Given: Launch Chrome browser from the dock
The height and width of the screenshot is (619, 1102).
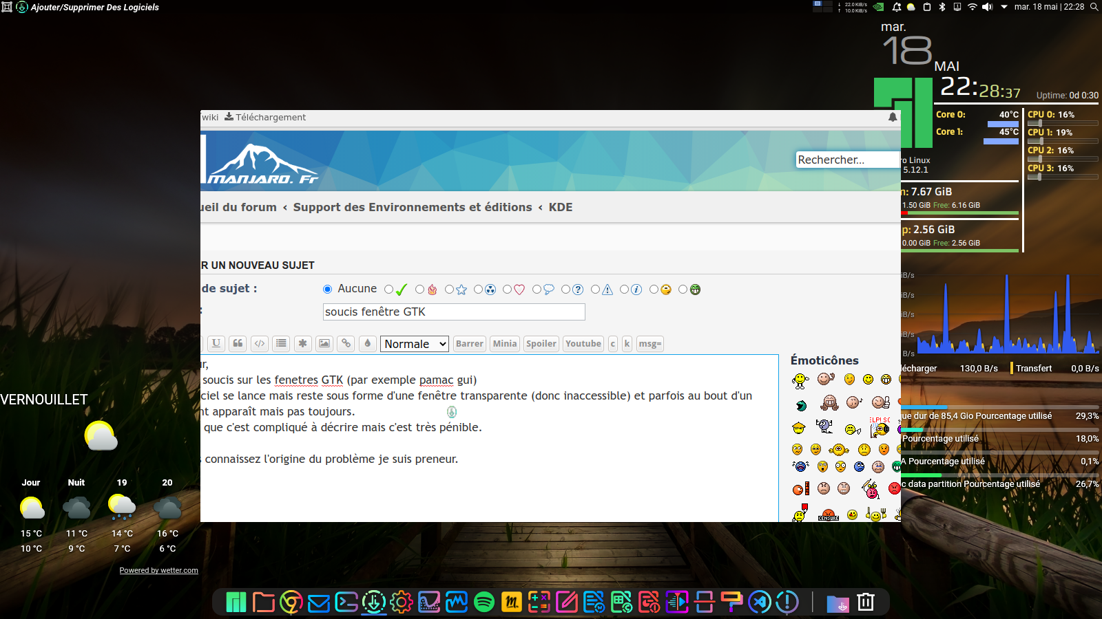Looking at the screenshot, I should coord(291,602).
